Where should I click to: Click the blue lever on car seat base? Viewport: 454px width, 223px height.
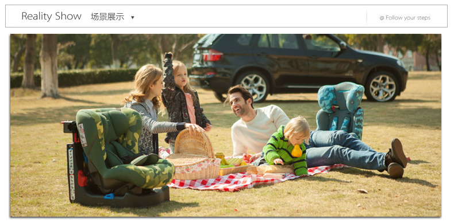109,196
